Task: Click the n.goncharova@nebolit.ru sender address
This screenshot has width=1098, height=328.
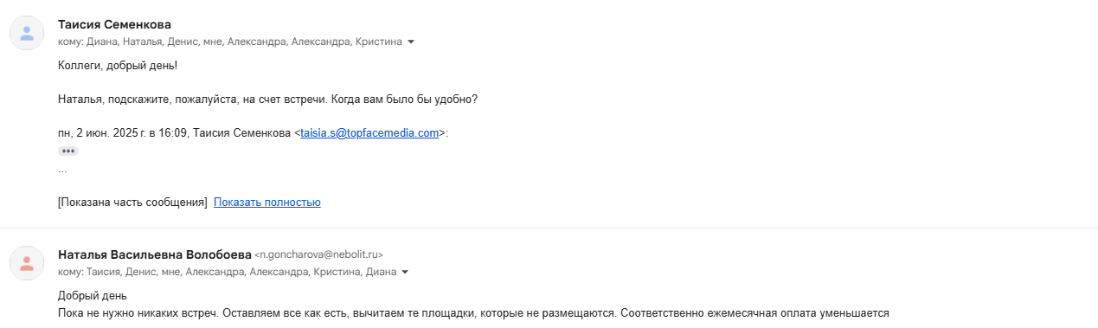Action: (x=318, y=254)
